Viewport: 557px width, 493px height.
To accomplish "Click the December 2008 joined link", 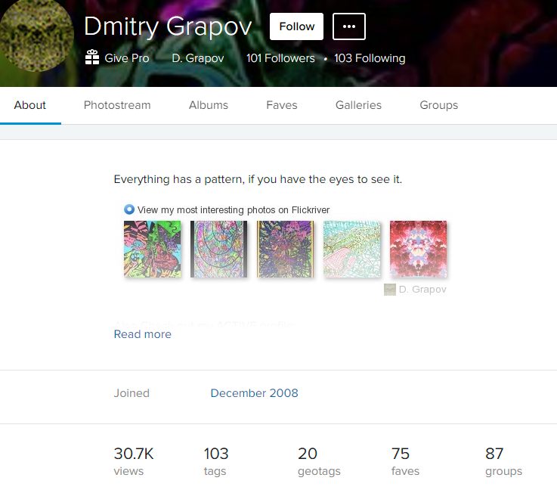I will (x=254, y=393).
